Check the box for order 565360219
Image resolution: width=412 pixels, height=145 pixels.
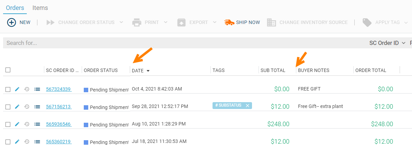tap(8, 141)
